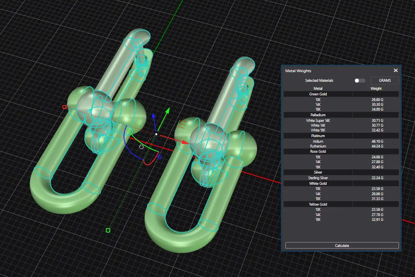The image size is (415, 277).
Task: Click the red arrowhead on the gumball
Action: [185, 142]
